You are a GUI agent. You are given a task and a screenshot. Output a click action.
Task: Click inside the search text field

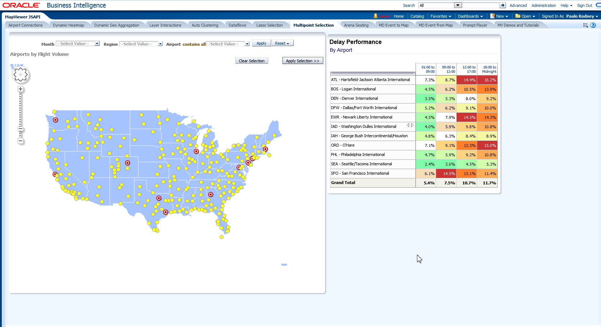pyautogui.click(x=481, y=5)
